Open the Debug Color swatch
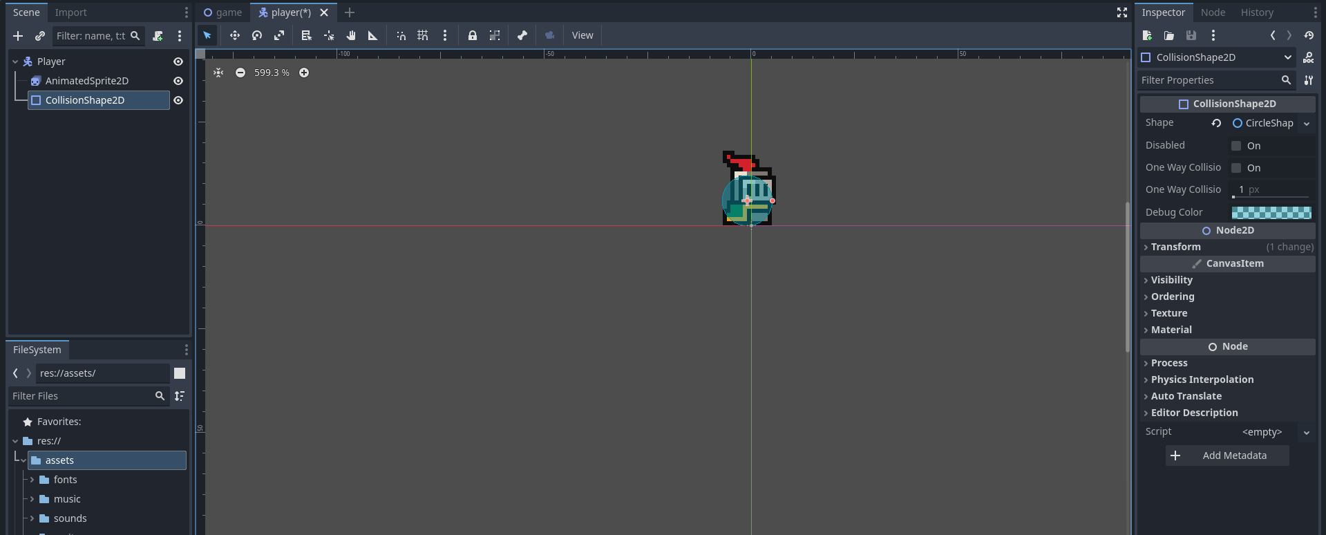1326x535 pixels. tap(1271, 213)
